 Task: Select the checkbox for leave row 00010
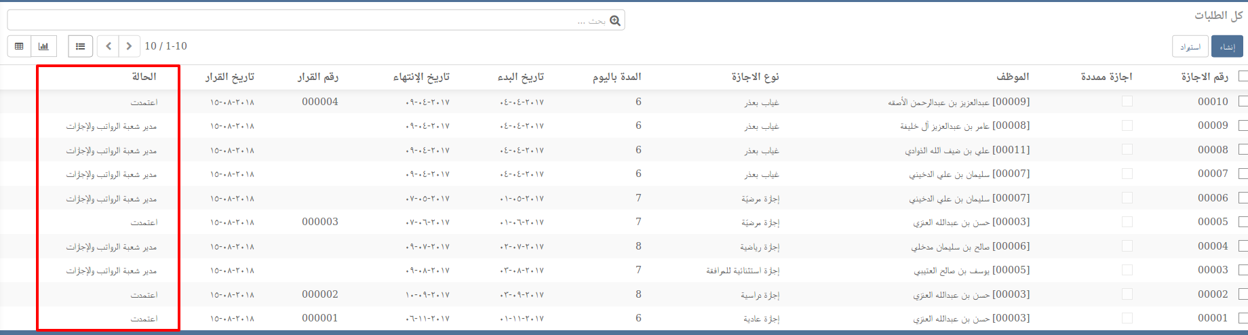tap(1243, 102)
